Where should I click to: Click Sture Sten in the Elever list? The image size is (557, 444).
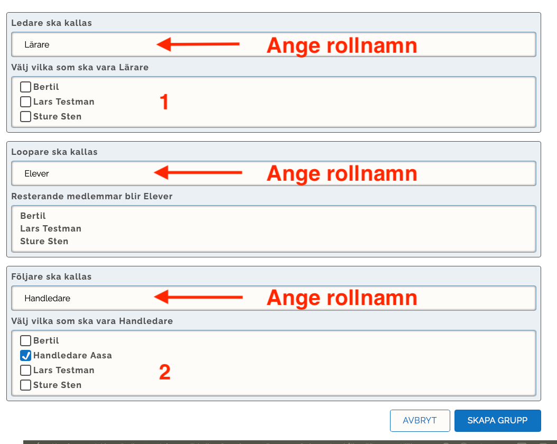tap(44, 242)
